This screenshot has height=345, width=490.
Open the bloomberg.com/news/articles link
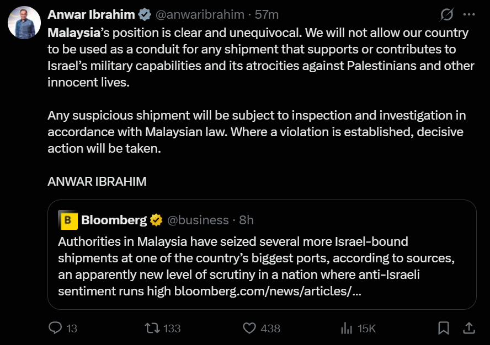268,291
